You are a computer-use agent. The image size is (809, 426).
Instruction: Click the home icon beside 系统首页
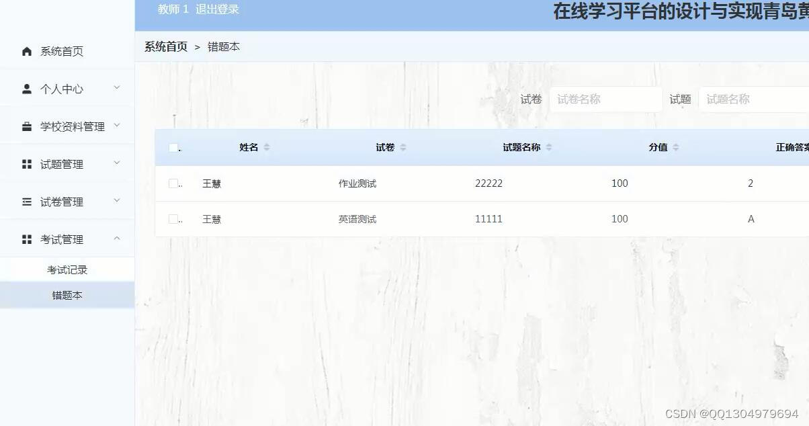27,52
